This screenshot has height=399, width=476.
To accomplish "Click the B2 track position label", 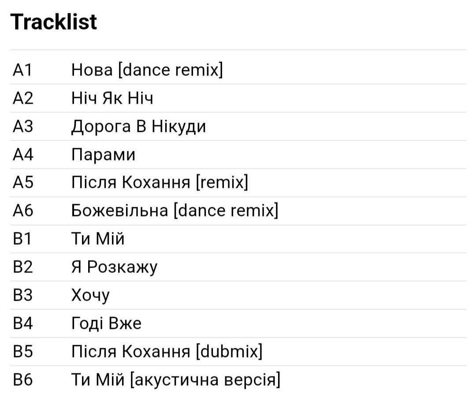I will click(23, 267).
